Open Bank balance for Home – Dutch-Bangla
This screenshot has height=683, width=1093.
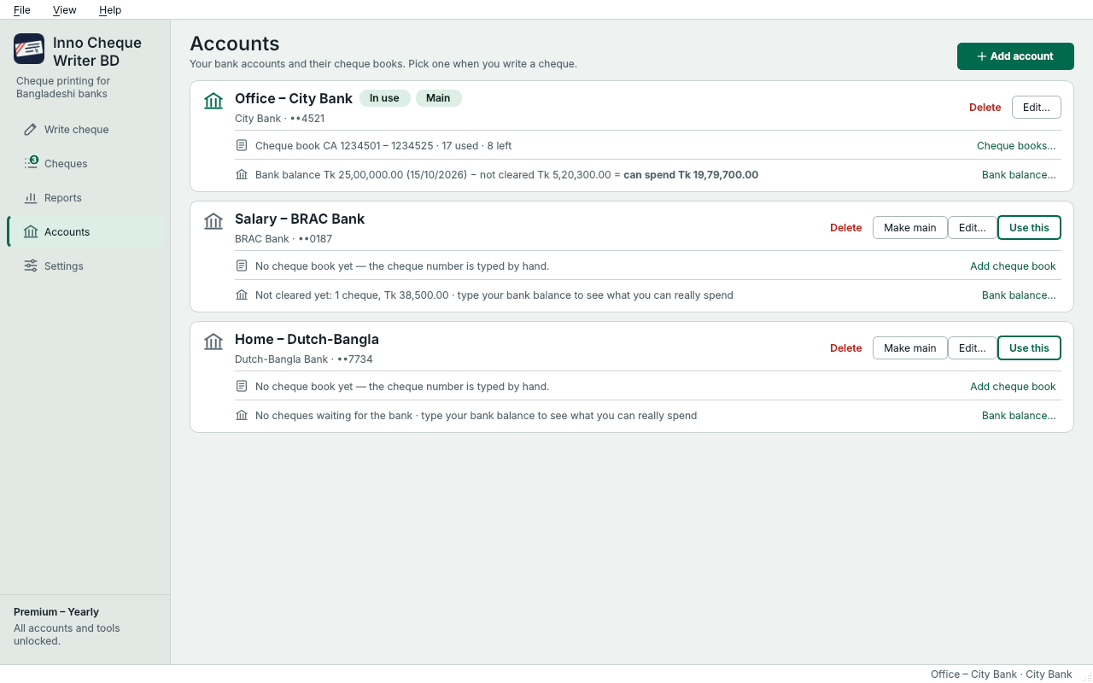click(1019, 416)
